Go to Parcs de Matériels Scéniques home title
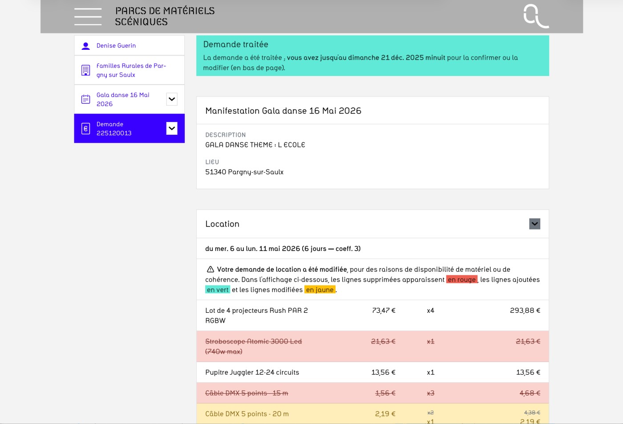Screen dimensions: 623x424 click(x=165, y=16)
